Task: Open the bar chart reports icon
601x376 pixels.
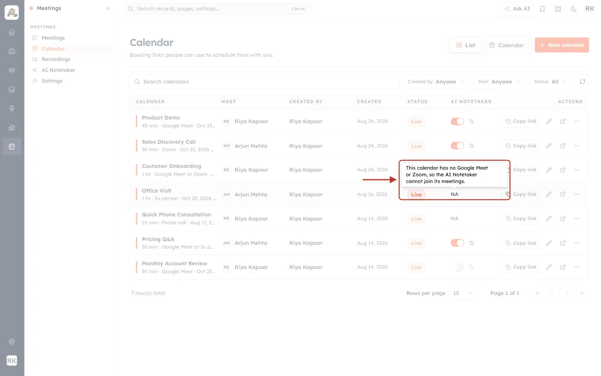Action: pyautogui.click(x=12, y=127)
